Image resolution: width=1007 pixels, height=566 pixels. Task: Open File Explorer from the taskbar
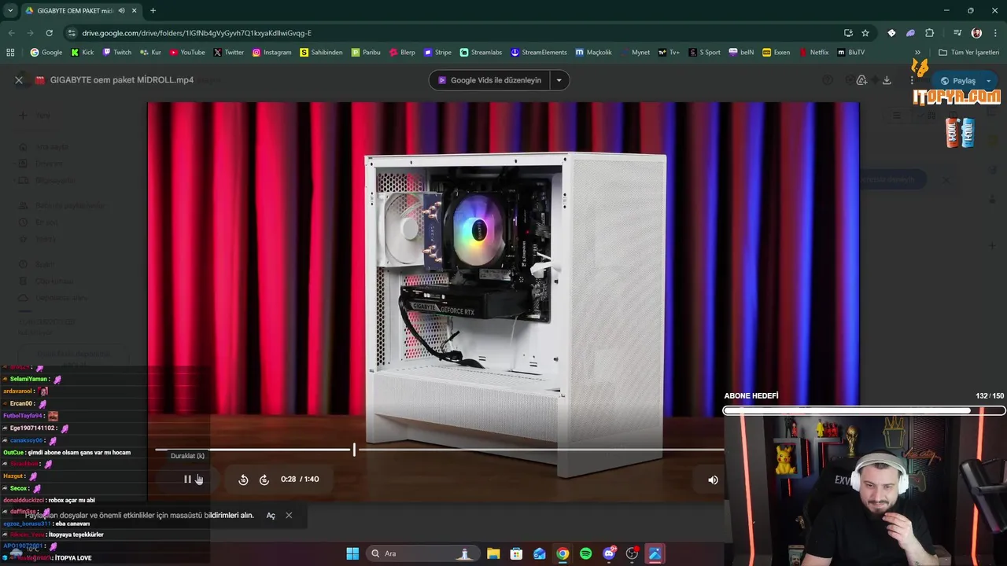[493, 553]
